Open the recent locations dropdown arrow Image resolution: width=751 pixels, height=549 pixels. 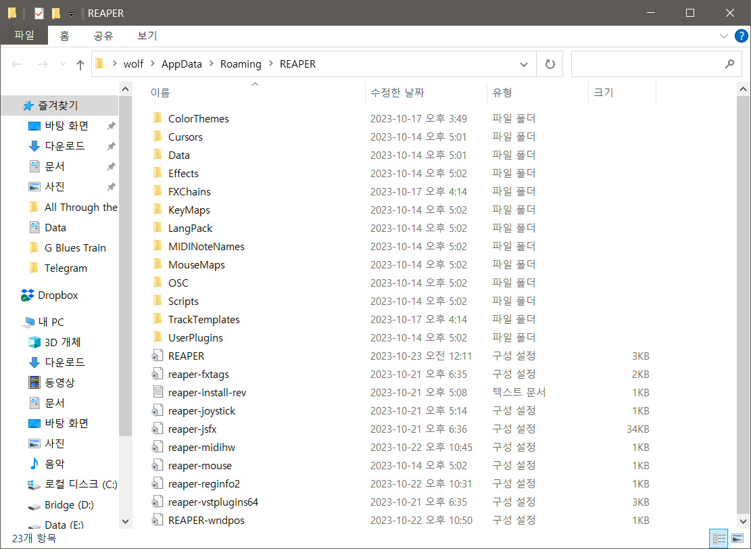pos(63,64)
